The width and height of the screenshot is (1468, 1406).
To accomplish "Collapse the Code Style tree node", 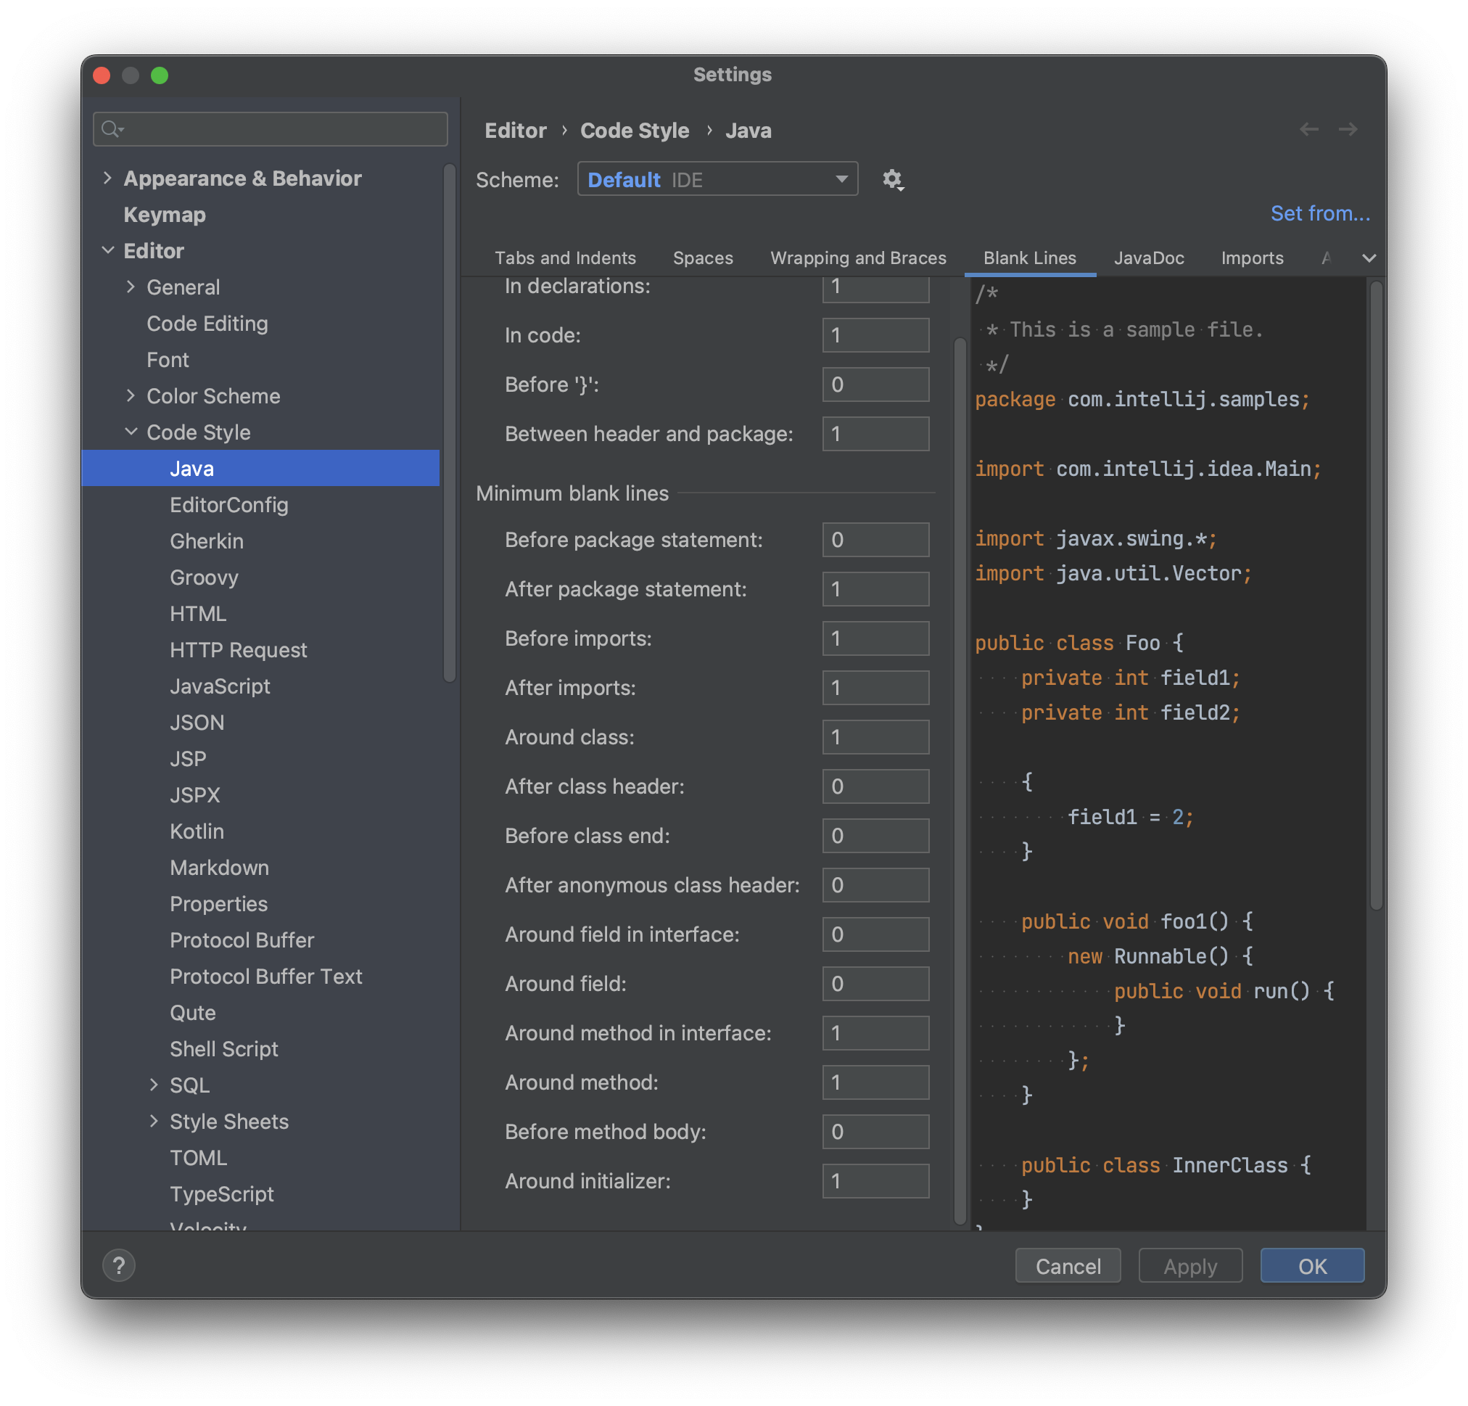I will (131, 432).
